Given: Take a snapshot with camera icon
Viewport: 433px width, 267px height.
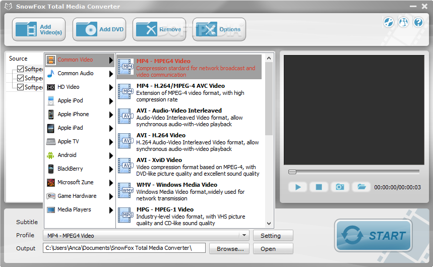Looking at the screenshot, I should 340,187.
